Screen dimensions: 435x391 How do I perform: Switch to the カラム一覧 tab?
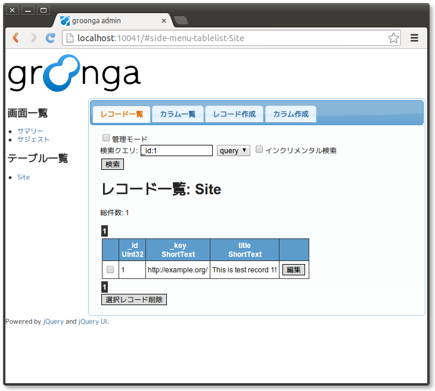pyautogui.click(x=178, y=114)
